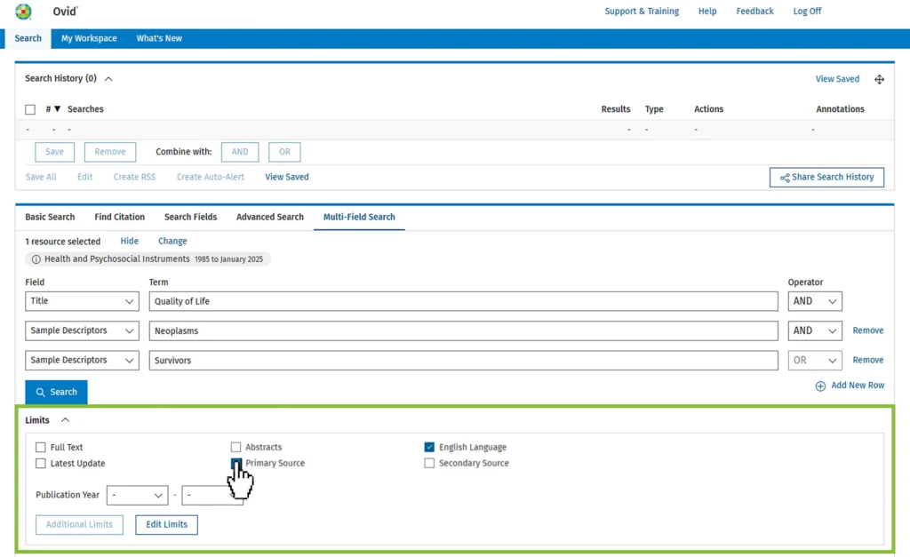
Task: Toggle the Primary Source checkbox
Action: (235, 463)
